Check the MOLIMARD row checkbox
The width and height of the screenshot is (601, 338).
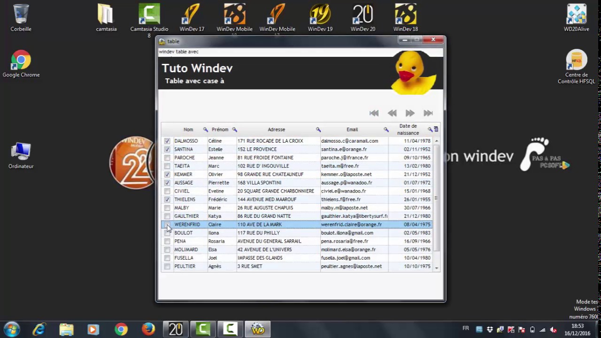click(167, 250)
